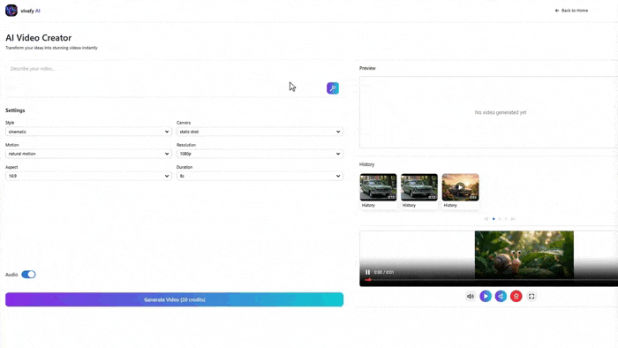Click the round blue play button below the video
Viewport: 618px width, 348px height.
(486, 296)
